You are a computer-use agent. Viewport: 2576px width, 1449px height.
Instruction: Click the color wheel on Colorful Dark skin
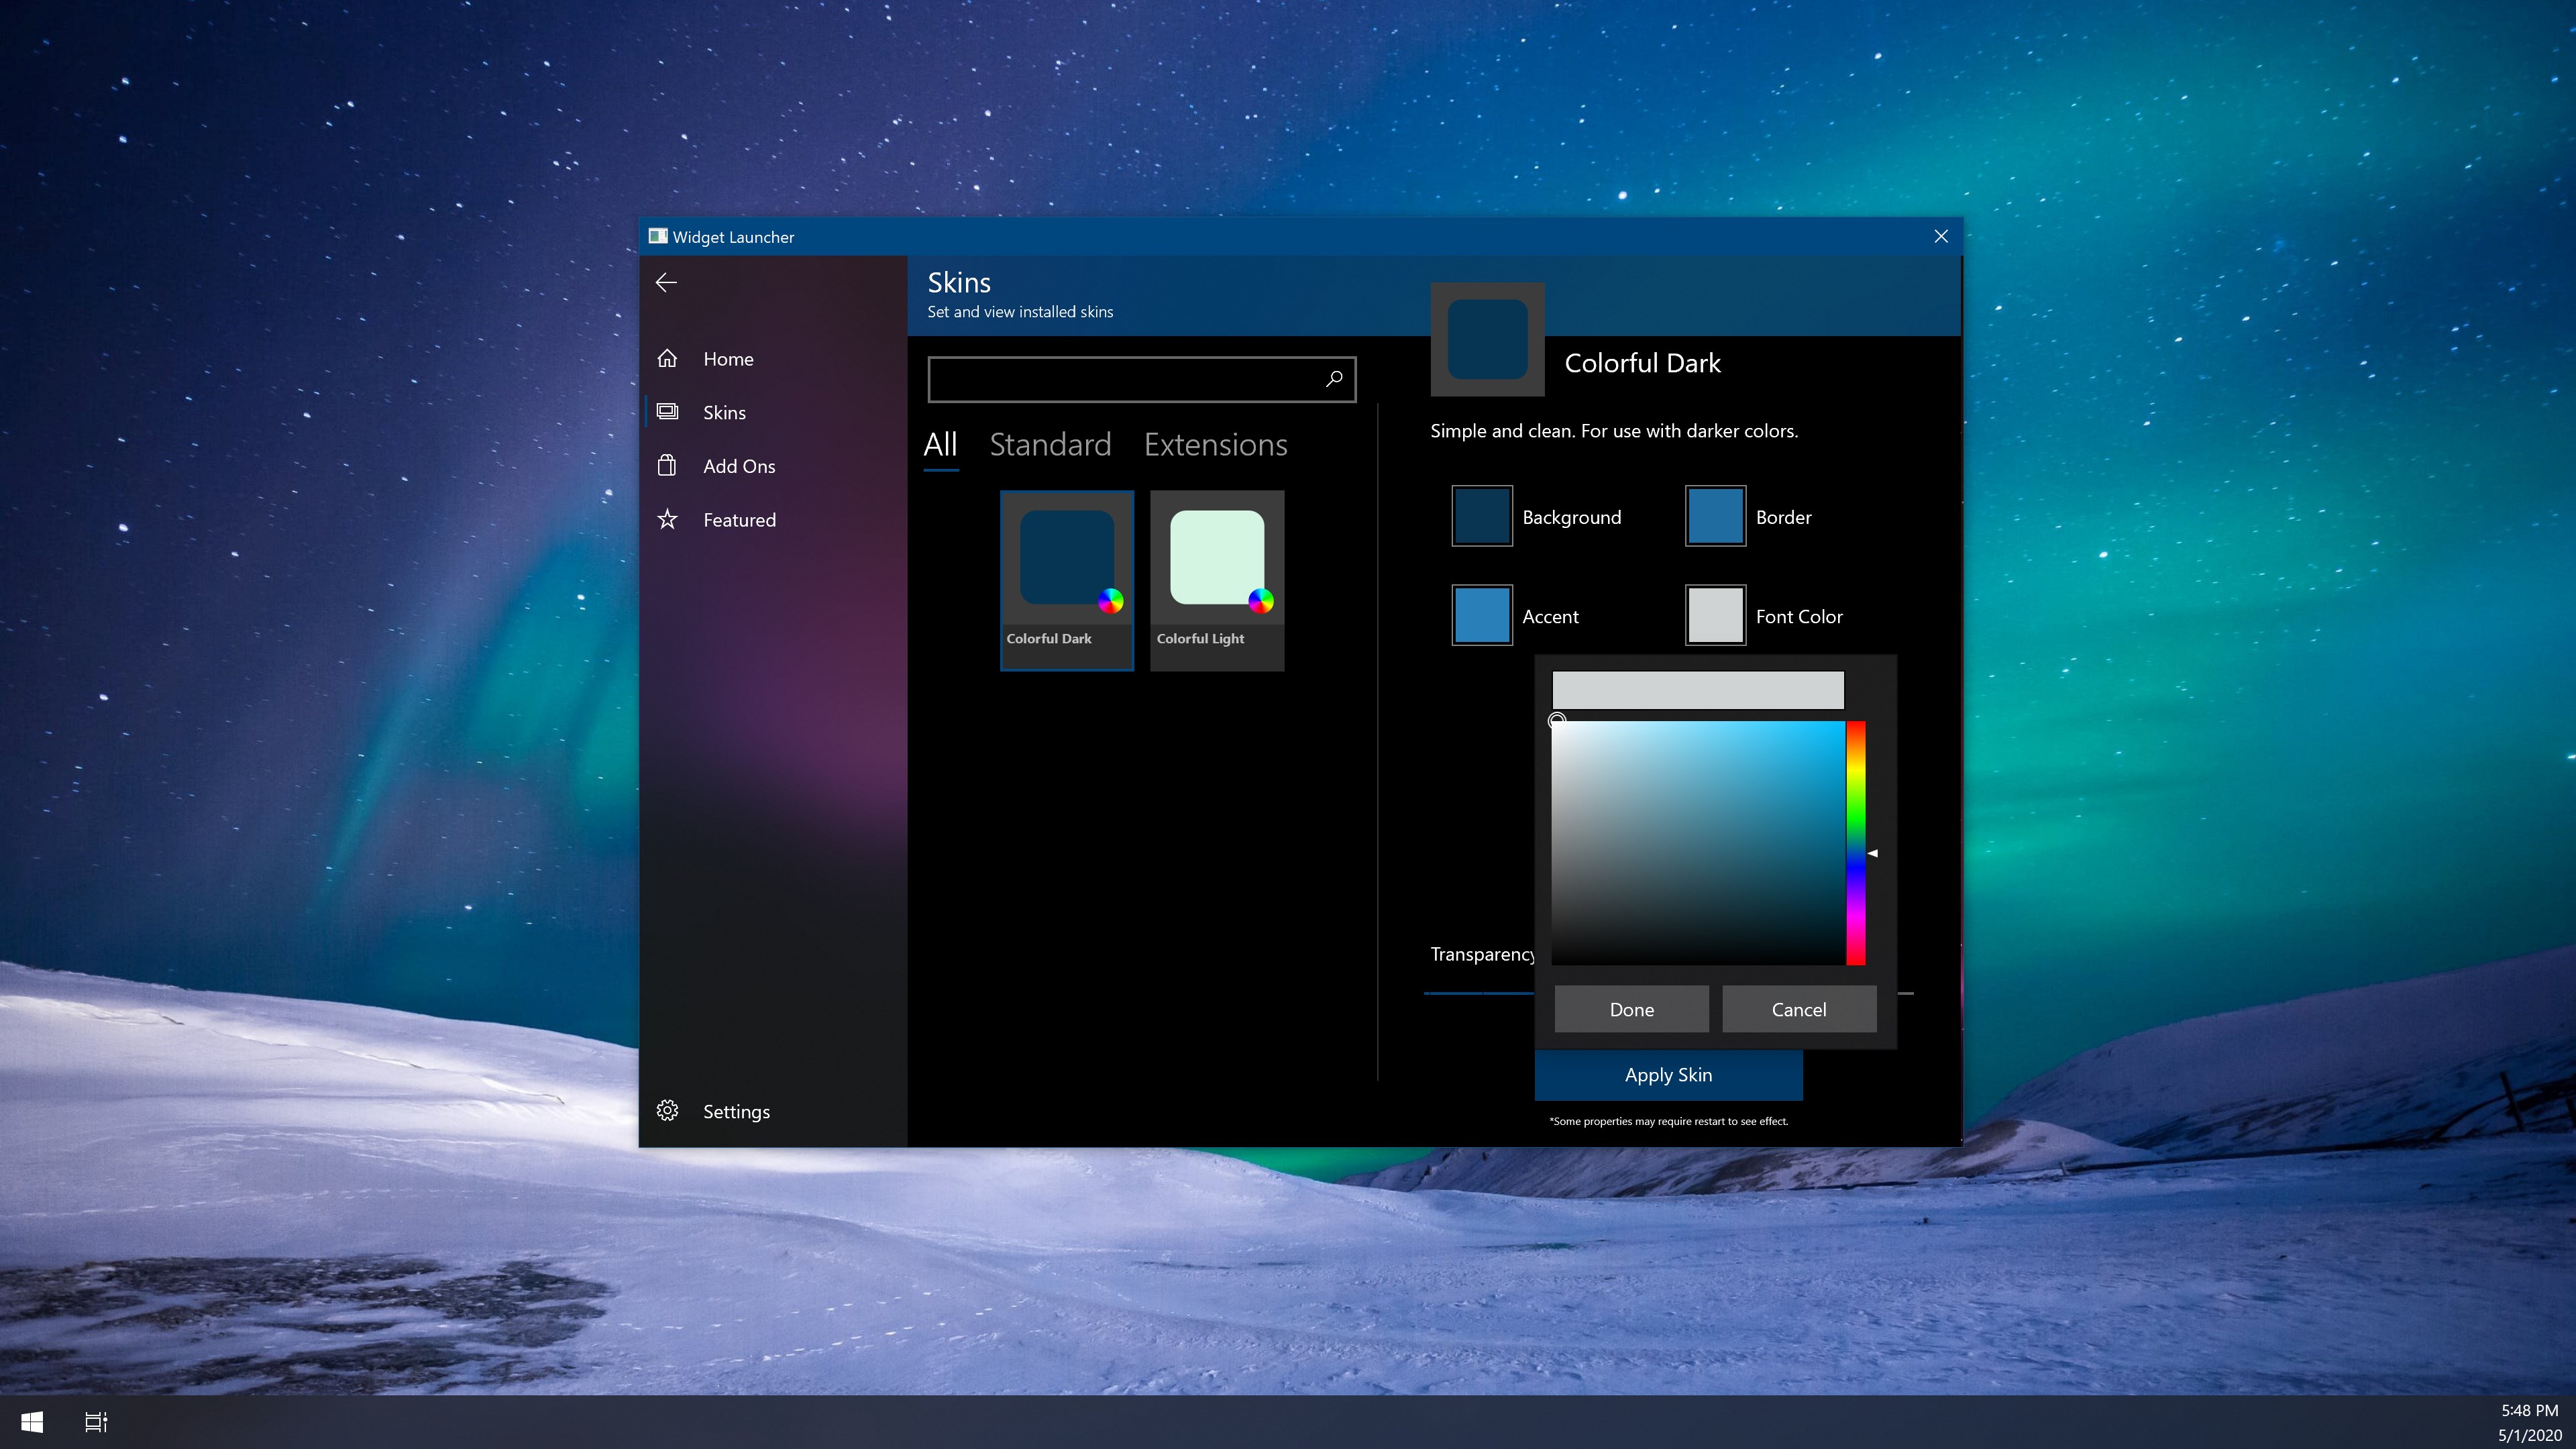pyautogui.click(x=1110, y=602)
